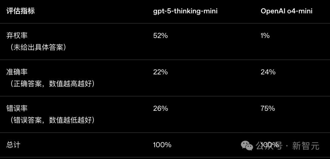The image size is (330, 159).
Task: Click the 弃权率 row label
Action: [17, 35]
